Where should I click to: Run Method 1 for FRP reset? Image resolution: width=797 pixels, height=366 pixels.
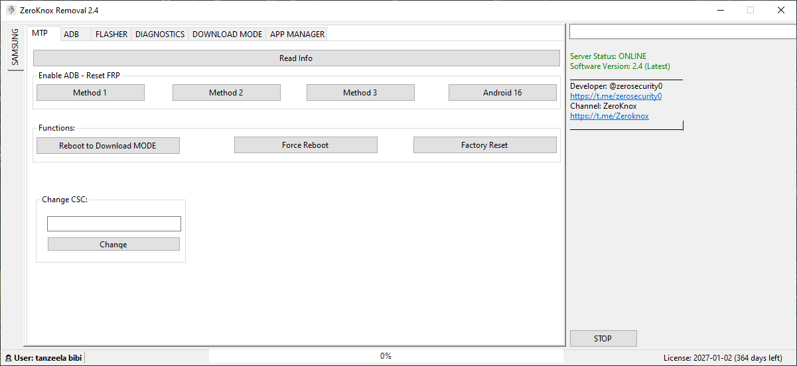pyautogui.click(x=90, y=93)
